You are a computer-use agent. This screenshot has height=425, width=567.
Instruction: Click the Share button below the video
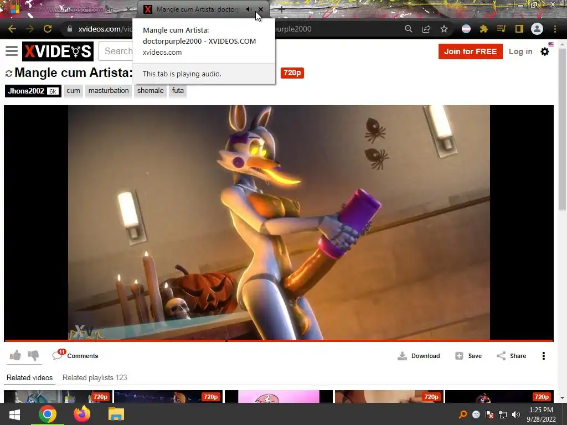(x=511, y=356)
